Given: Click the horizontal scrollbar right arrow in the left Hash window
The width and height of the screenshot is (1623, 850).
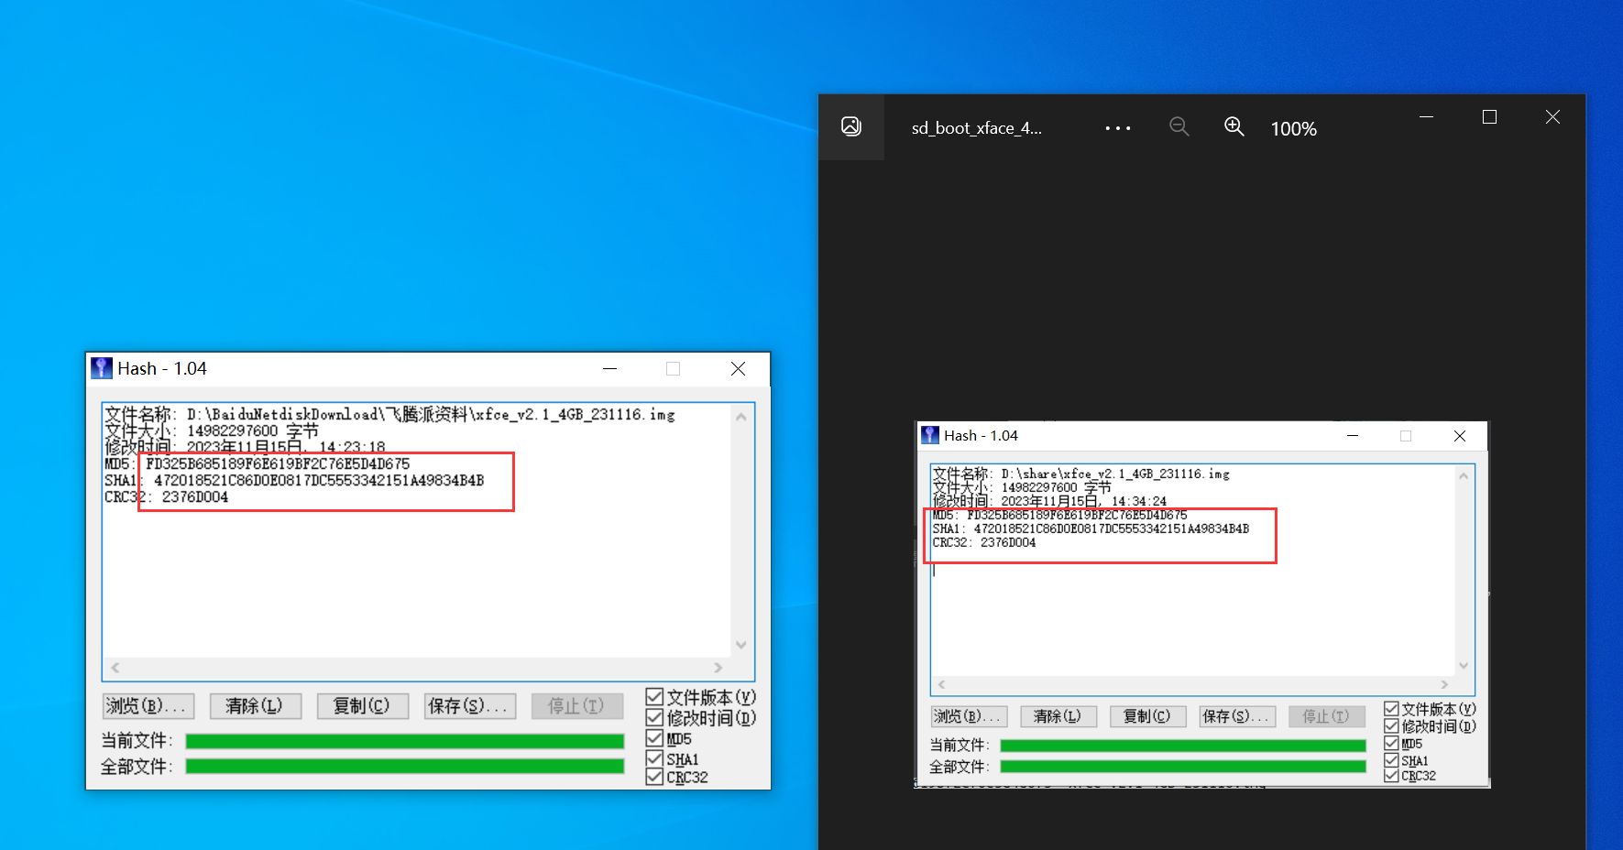Looking at the screenshot, I should (x=718, y=668).
